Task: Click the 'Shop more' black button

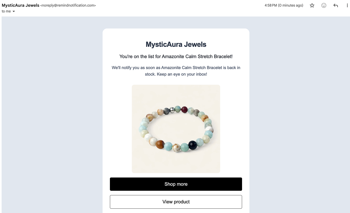Action: pos(176,184)
